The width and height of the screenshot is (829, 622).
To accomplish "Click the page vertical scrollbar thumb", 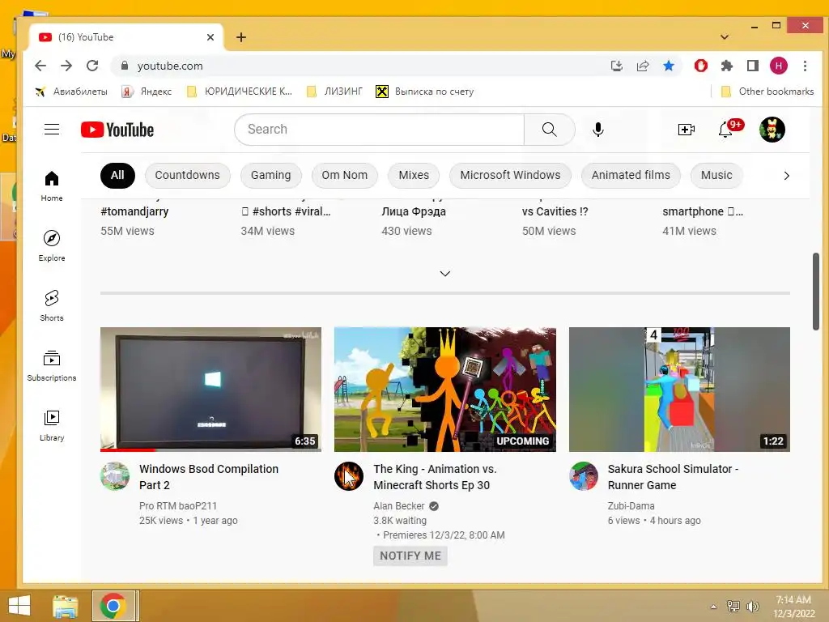I will [x=816, y=292].
